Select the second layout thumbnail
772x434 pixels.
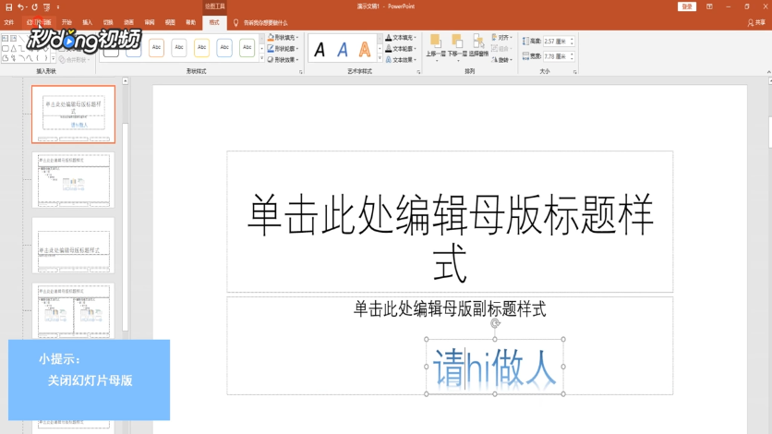click(x=73, y=180)
